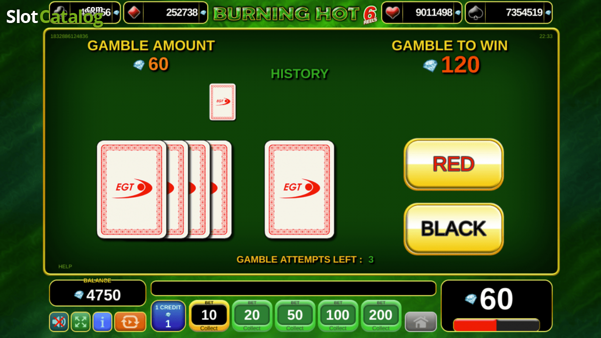
Task: Select the 200 bet Collect button
Action: click(x=381, y=315)
